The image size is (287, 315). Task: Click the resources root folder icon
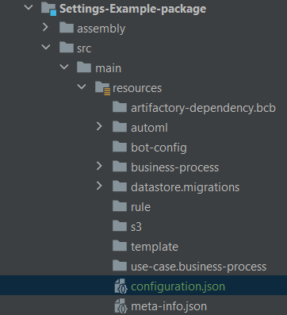pos(102,88)
